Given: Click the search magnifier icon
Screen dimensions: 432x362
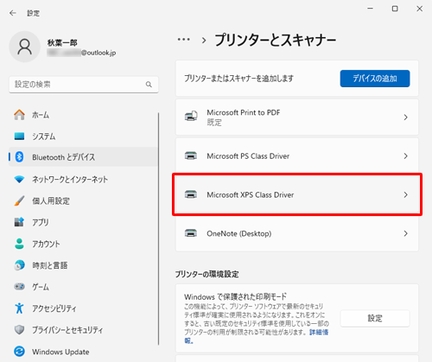Looking at the screenshot, I should tap(149, 85).
